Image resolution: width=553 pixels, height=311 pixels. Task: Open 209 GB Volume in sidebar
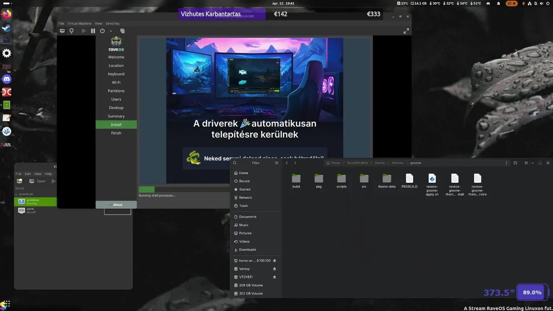point(256,285)
